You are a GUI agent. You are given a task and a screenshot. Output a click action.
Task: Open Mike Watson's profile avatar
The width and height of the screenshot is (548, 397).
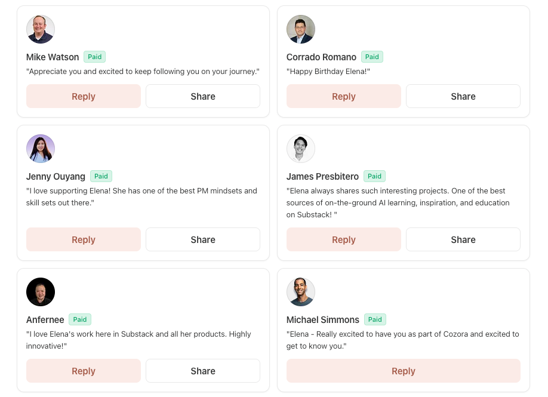pos(41,29)
